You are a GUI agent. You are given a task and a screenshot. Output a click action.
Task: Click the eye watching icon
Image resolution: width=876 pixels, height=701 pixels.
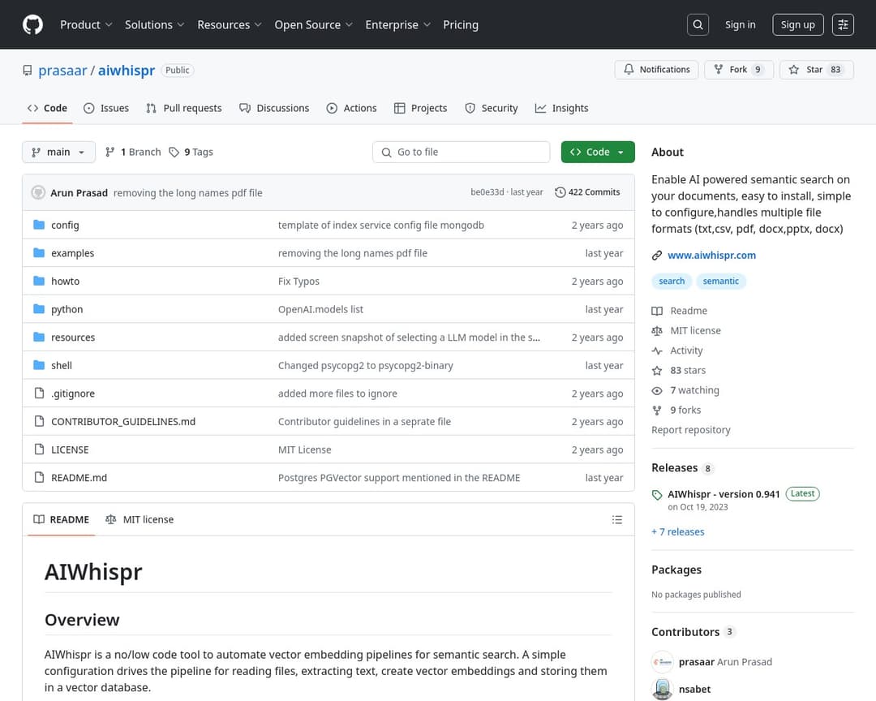[x=657, y=391]
